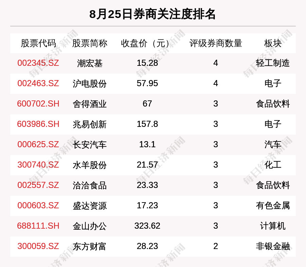Click broker count 3 in 水羊股份 row
Screen dimensions: 306x267
click(216, 165)
